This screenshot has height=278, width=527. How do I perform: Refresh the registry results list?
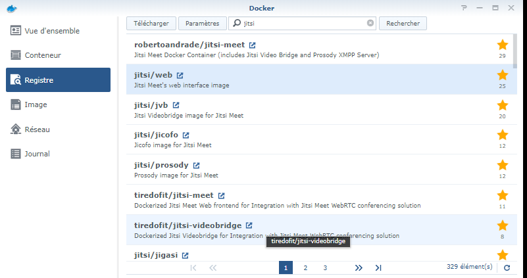tap(507, 267)
